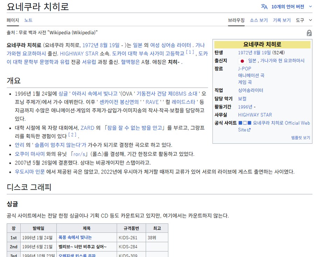Open the 기록 보기 tab
Image resolution: width=315 pixels, height=257 pixels.
(x=282, y=20)
